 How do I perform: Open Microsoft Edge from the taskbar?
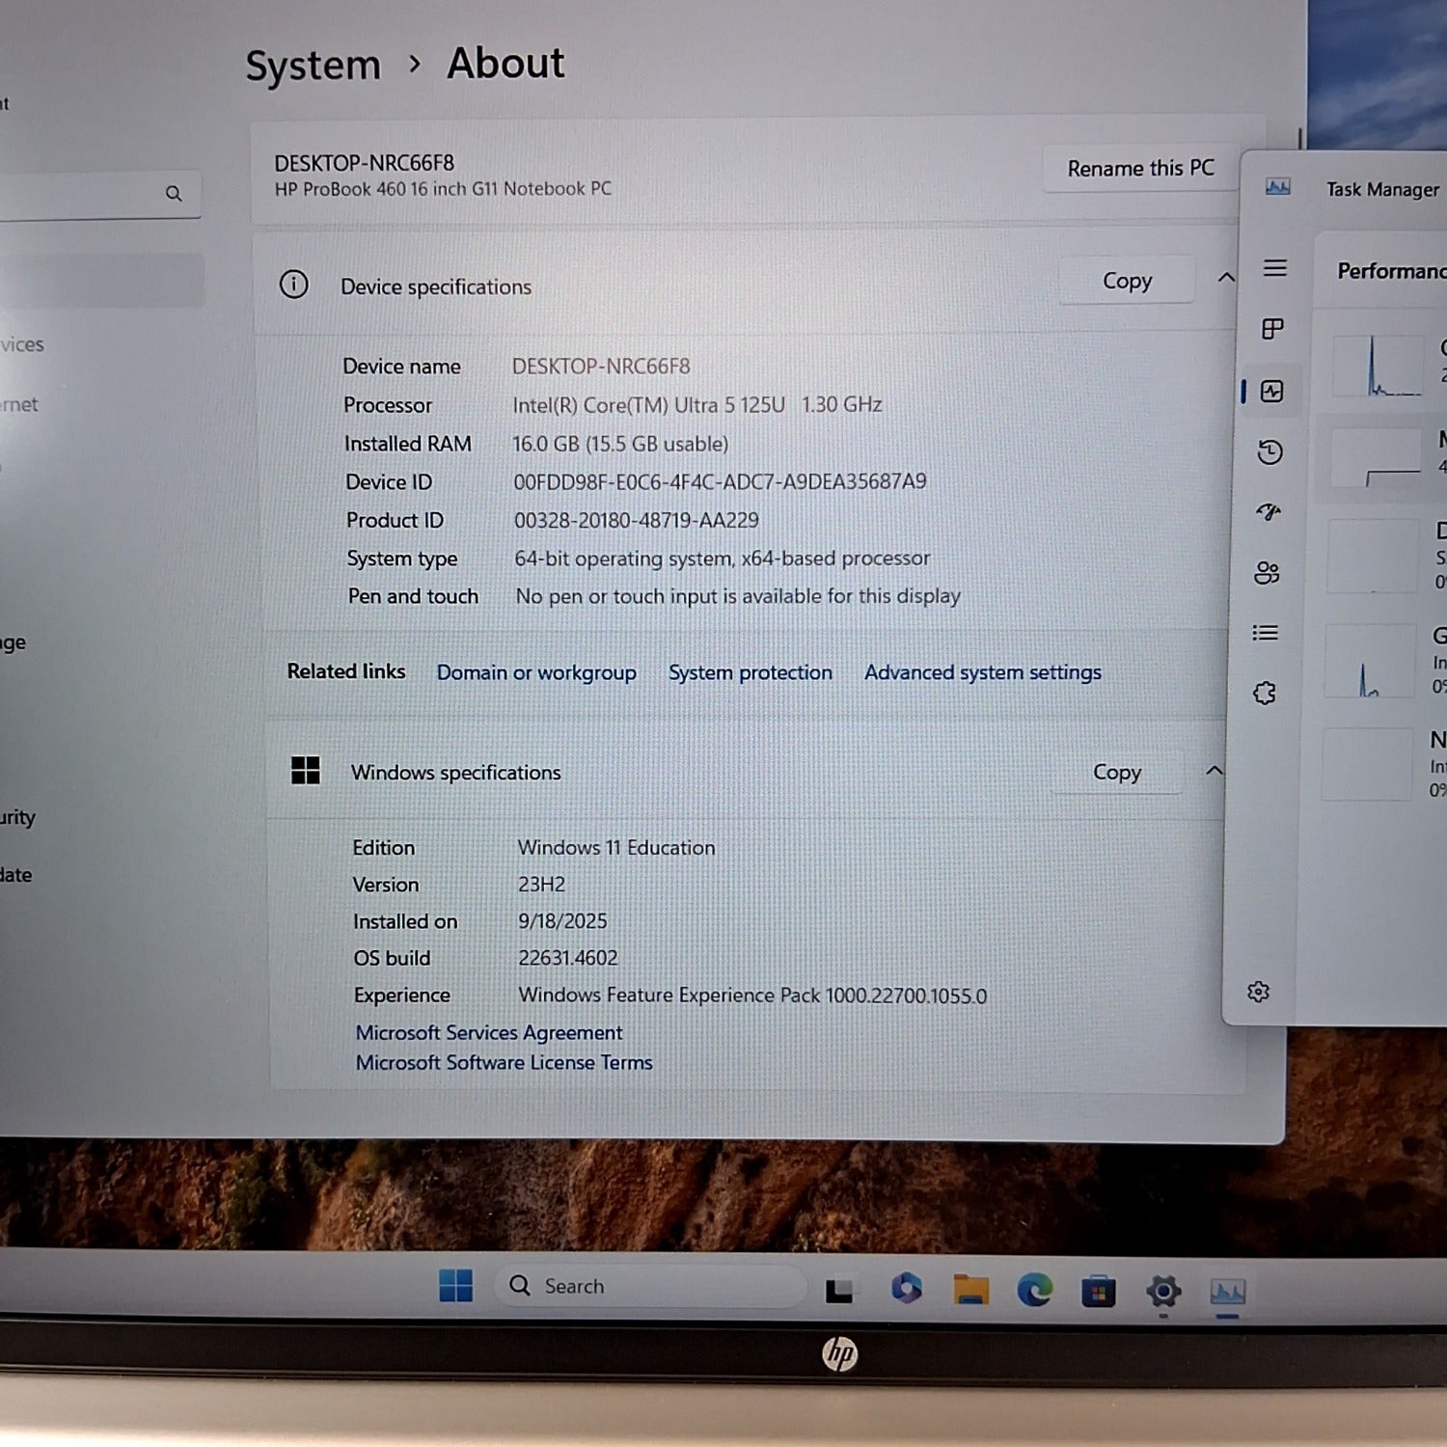click(x=1034, y=1290)
